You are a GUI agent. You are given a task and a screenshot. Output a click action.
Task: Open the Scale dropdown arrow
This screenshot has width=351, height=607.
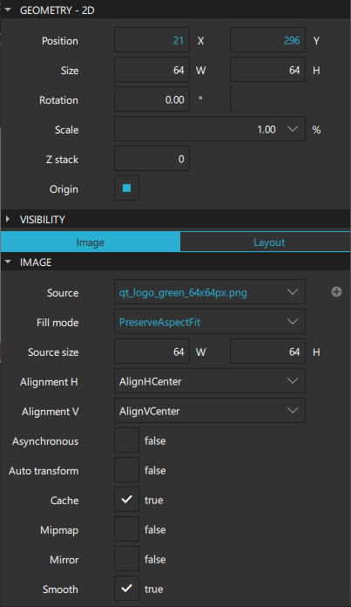pos(293,129)
